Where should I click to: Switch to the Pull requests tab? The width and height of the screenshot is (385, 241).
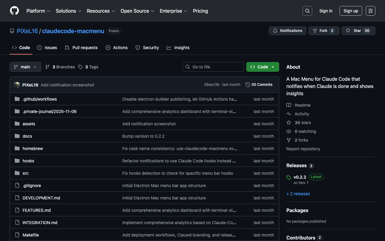[x=81, y=48]
